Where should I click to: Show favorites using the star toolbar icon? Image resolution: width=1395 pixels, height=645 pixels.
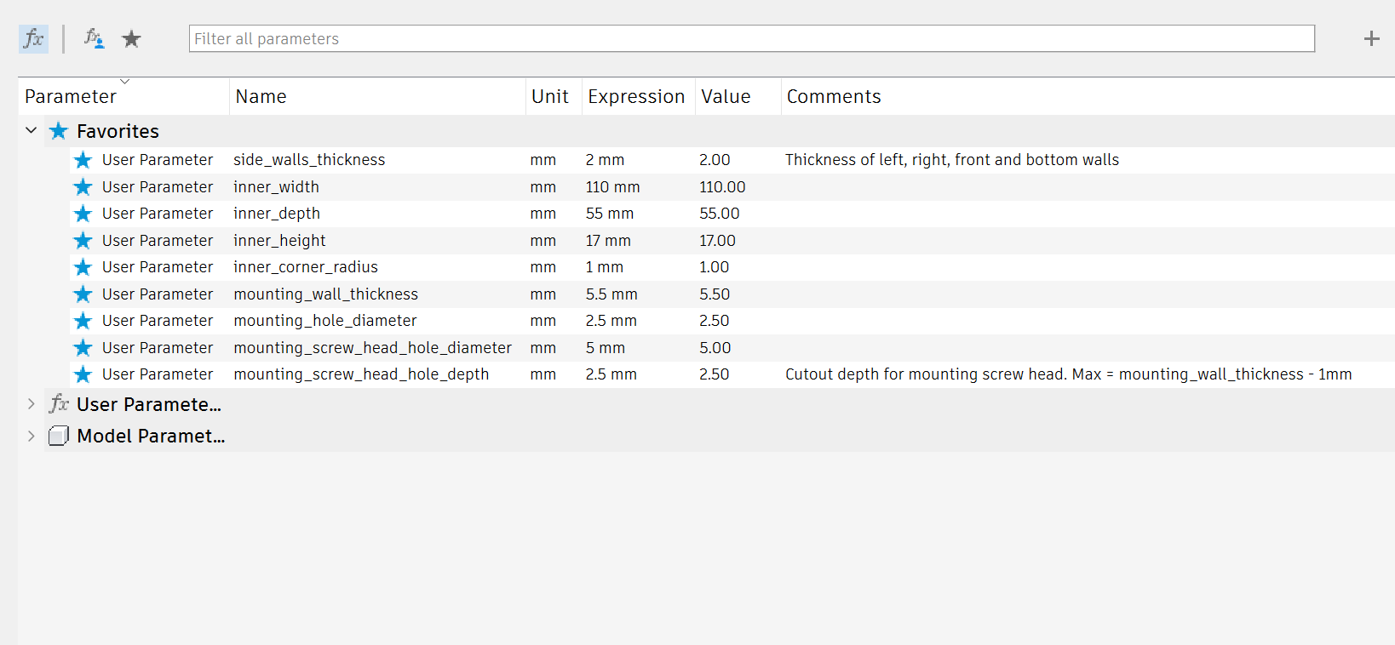click(x=131, y=38)
